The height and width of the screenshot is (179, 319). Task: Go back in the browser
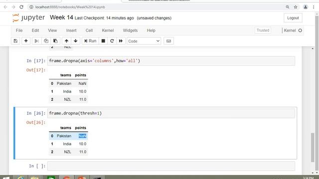5,7
